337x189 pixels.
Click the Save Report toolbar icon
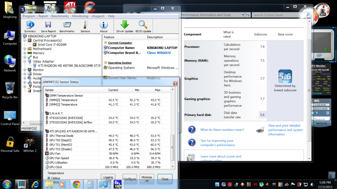48,27
